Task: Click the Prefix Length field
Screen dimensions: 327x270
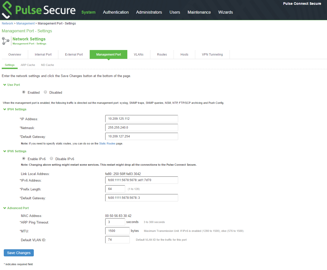Action: pyautogui.click(x=115, y=189)
